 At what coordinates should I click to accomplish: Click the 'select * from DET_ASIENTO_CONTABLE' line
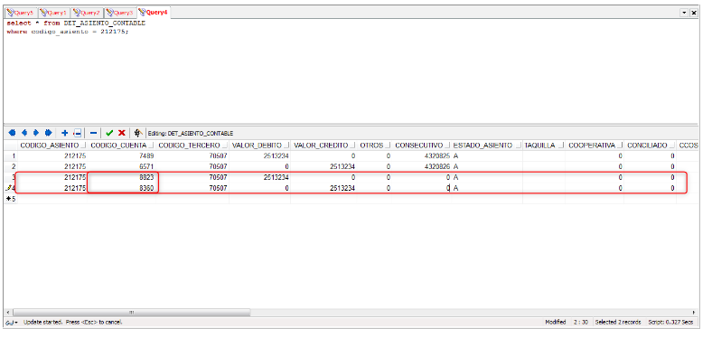tap(76, 23)
